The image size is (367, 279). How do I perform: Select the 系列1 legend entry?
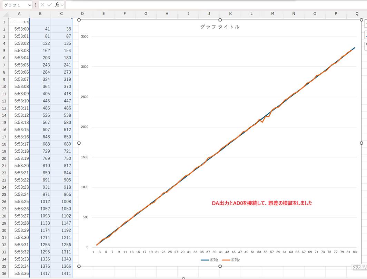coord(209,260)
